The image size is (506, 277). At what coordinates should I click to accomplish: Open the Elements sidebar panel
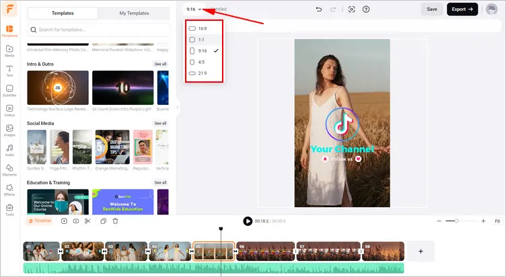point(9,170)
